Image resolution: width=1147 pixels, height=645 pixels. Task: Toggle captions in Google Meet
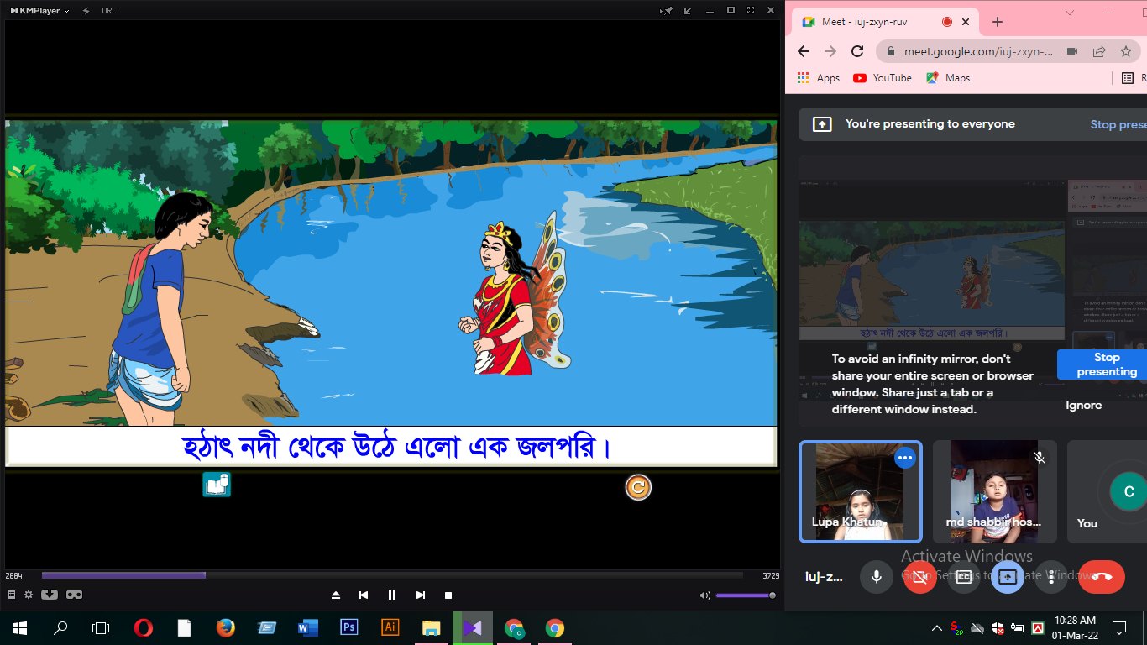pos(964,577)
